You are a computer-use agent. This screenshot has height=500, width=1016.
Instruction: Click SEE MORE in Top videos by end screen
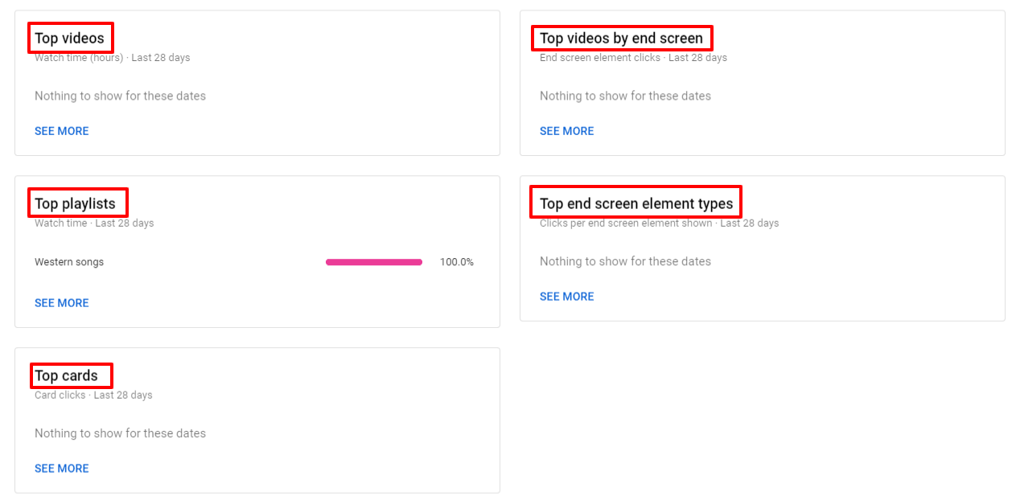[x=566, y=131]
